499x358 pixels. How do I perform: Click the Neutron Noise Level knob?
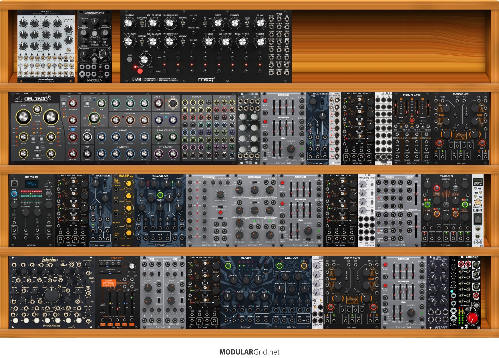pos(87,137)
